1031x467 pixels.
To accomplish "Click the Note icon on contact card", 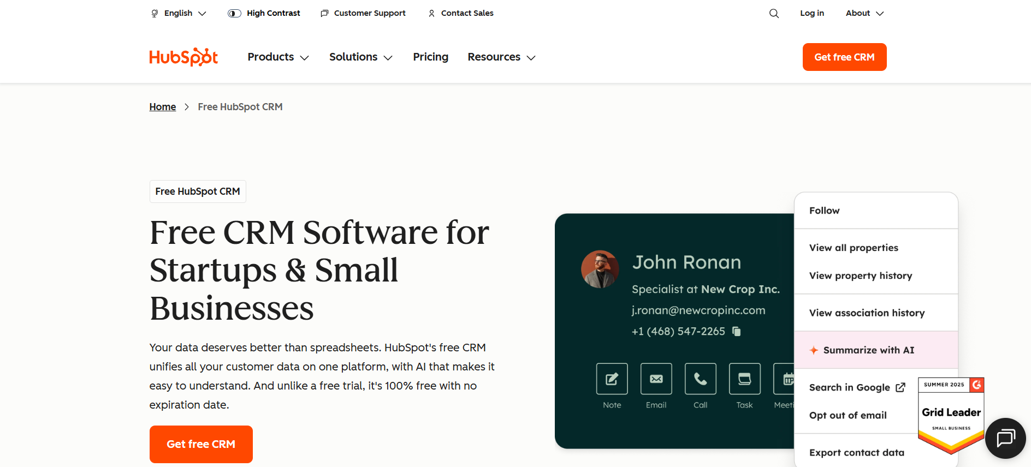I will click(x=612, y=379).
